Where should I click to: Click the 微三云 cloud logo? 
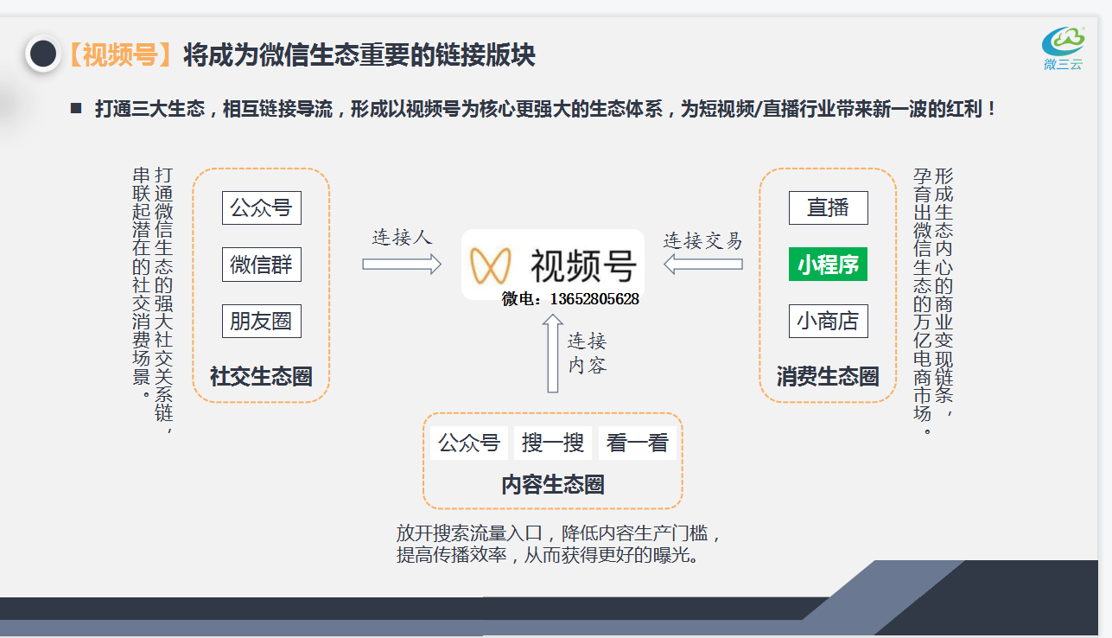[x=1063, y=48]
